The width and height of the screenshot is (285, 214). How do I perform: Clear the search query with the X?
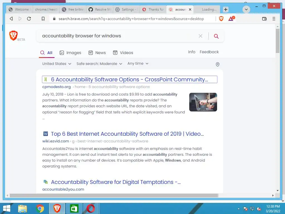200,36
